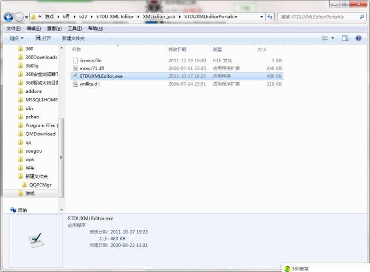
Task: Expand arrow after 622 breadcrumb
Action: pos(91,17)
